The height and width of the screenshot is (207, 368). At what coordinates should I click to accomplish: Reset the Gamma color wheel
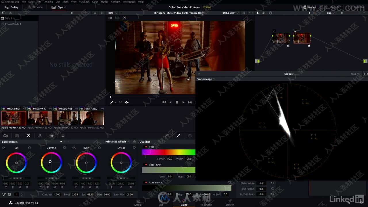pos(64,148)
